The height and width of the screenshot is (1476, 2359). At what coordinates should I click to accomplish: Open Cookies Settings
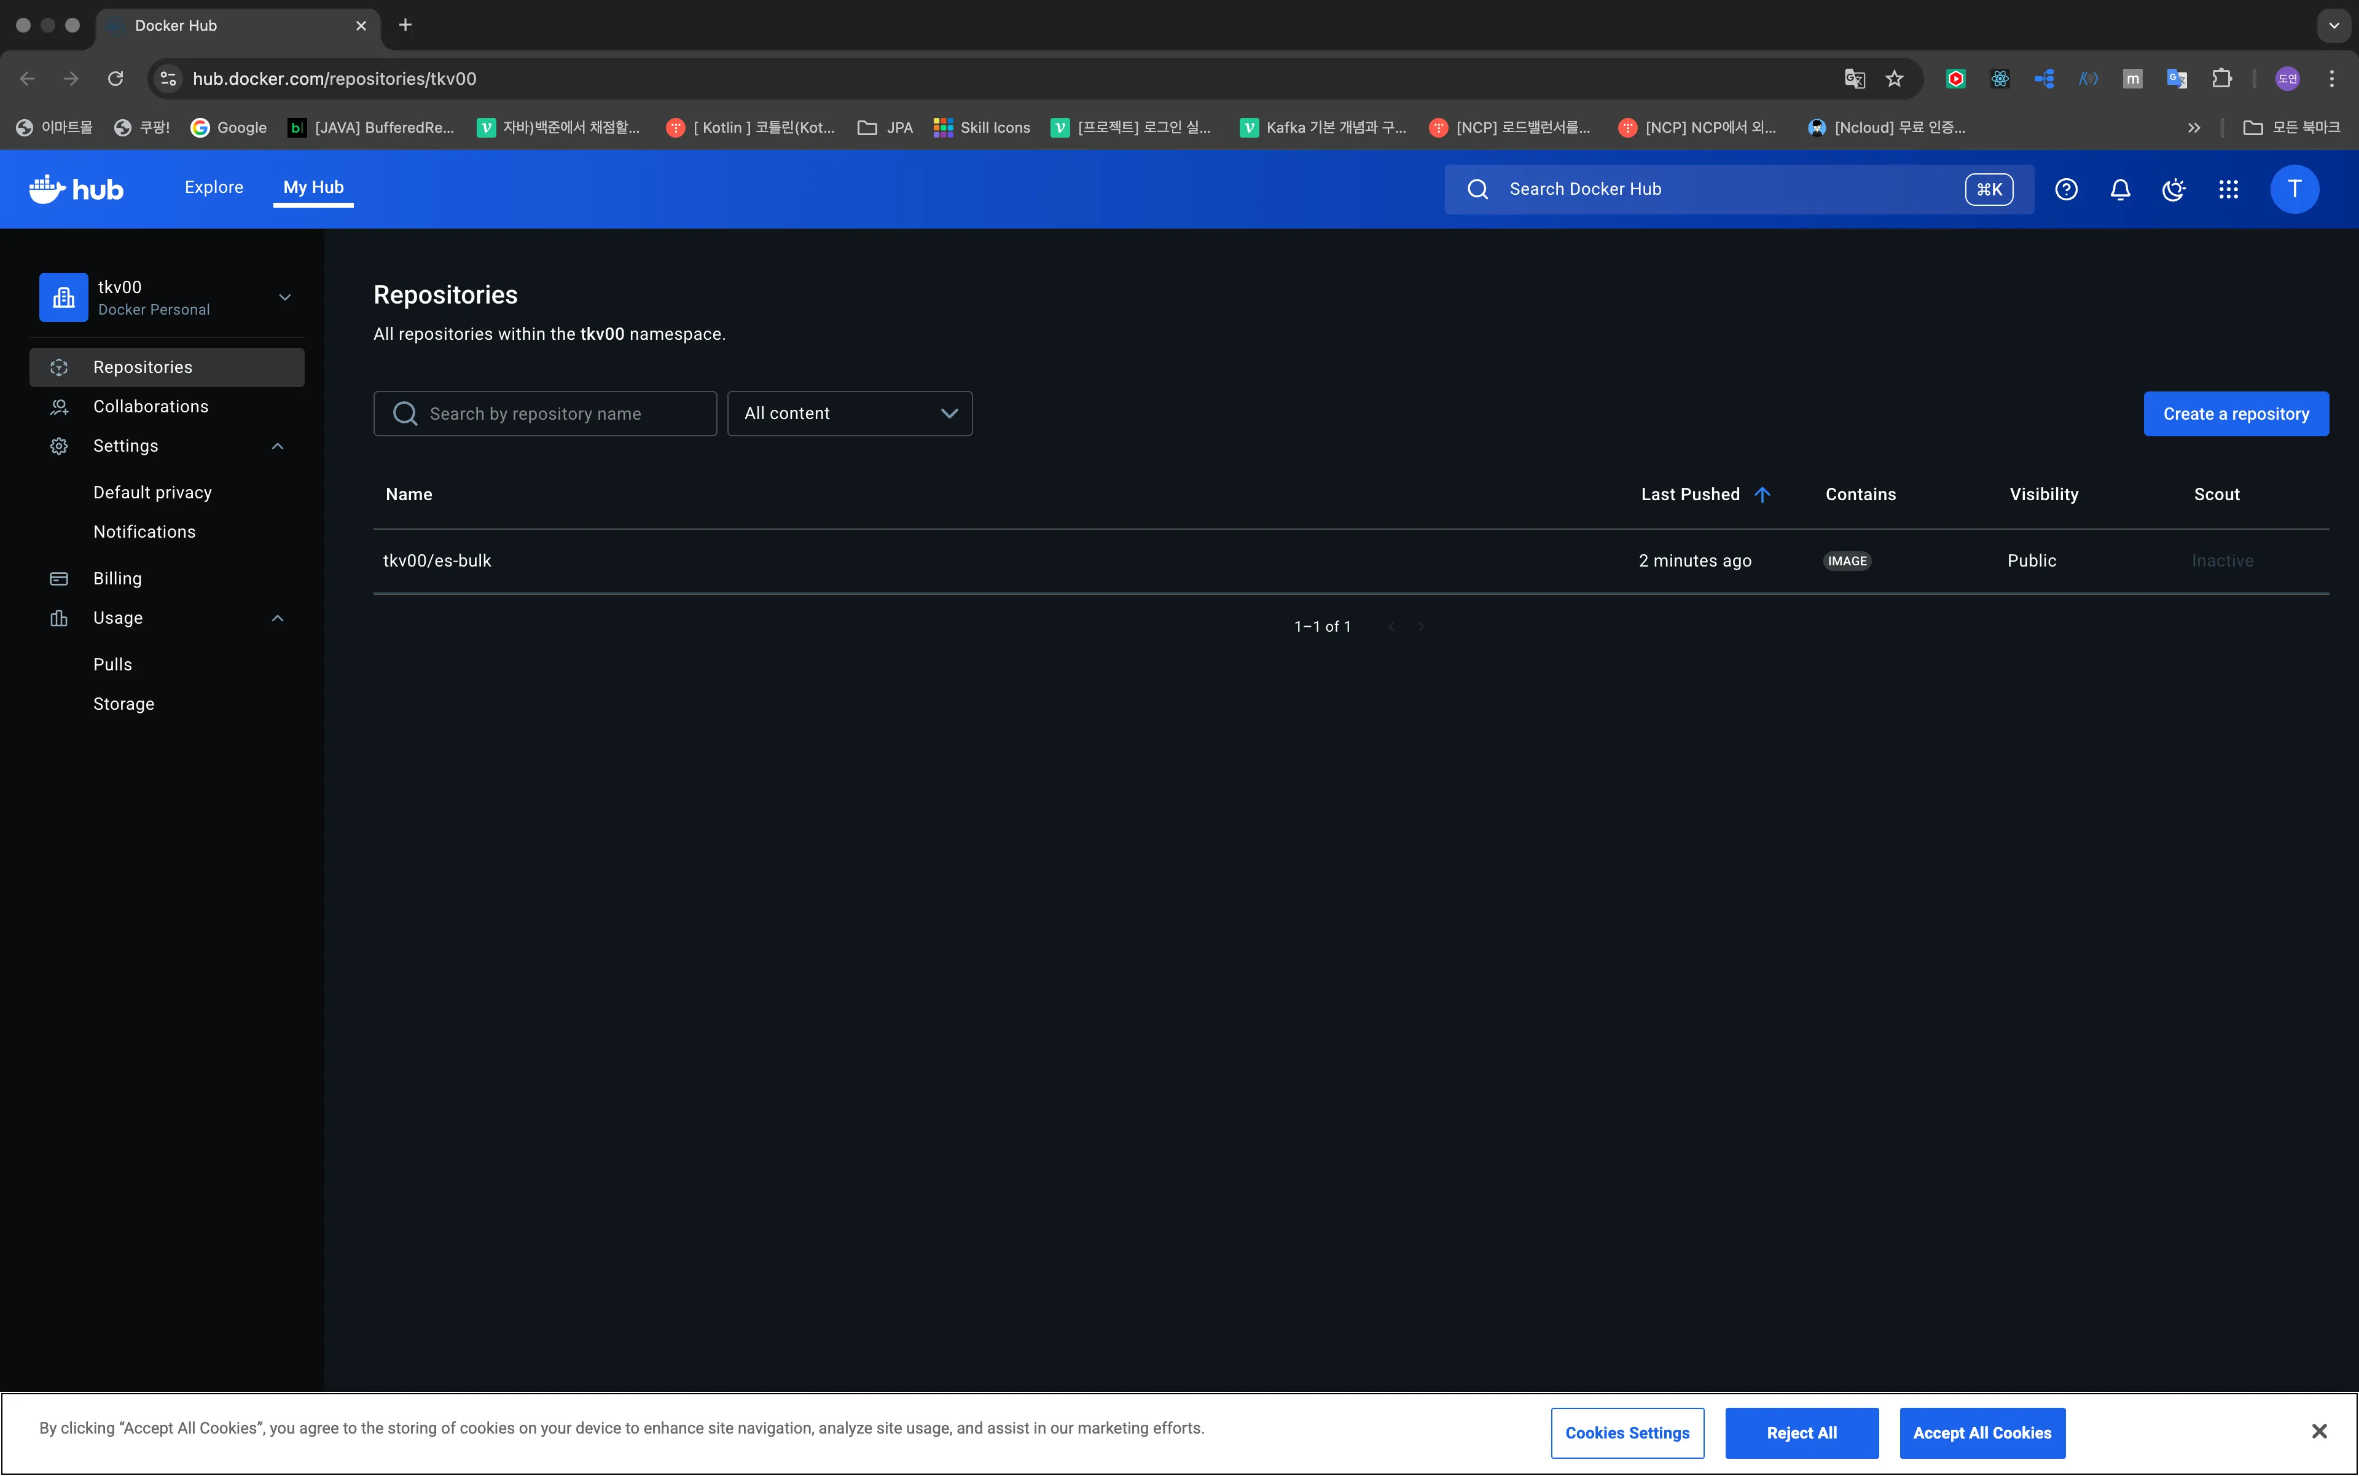point(1627,1432)
